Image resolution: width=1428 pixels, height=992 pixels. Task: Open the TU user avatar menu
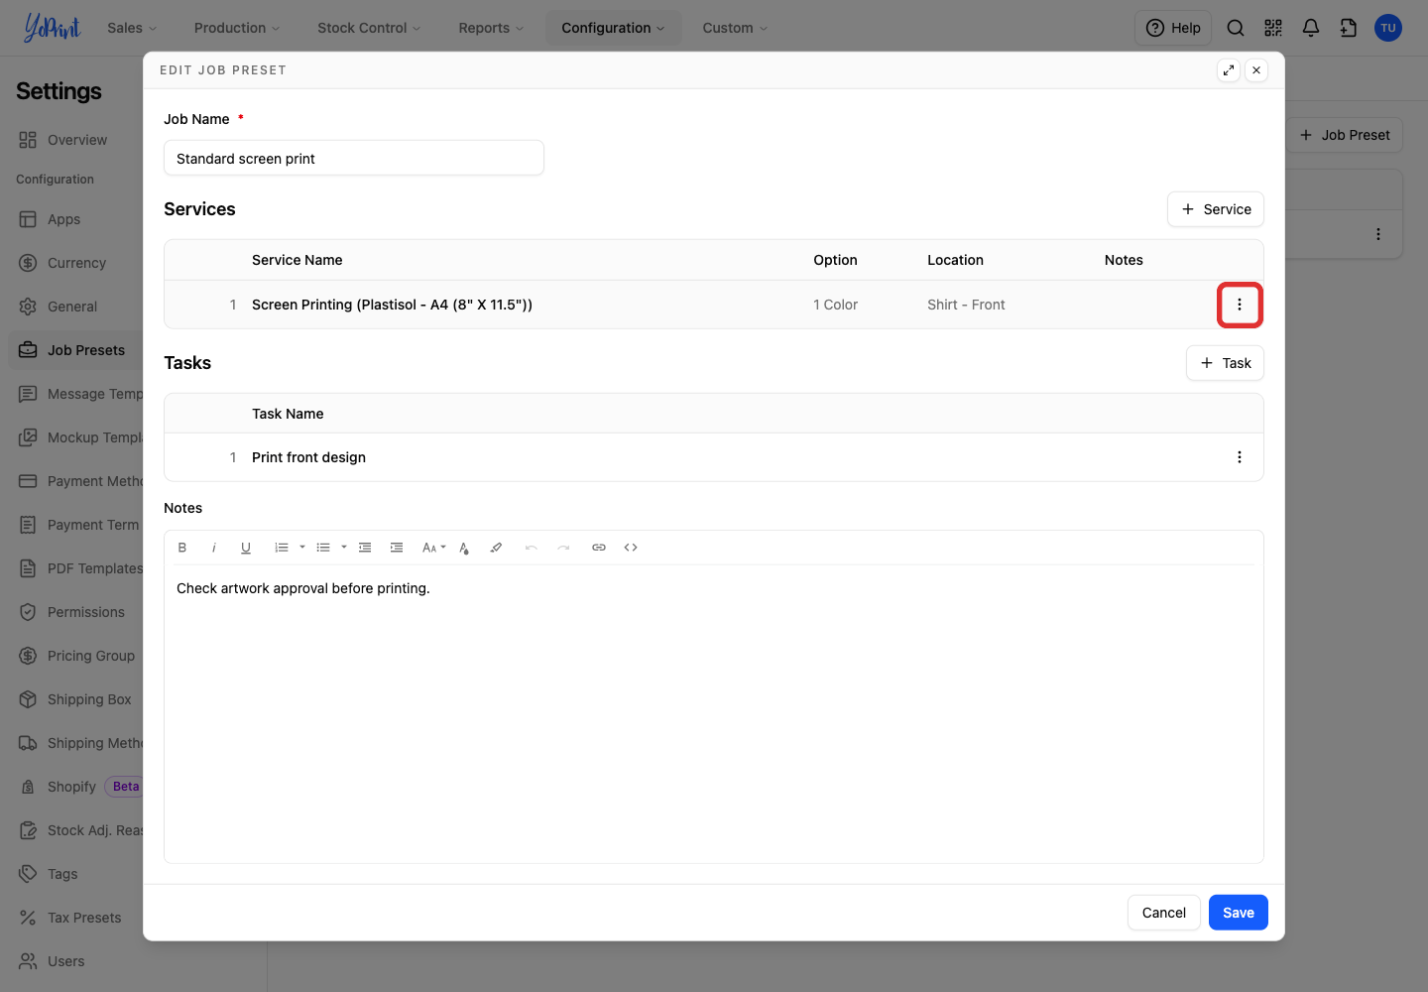click(1388, 28)
